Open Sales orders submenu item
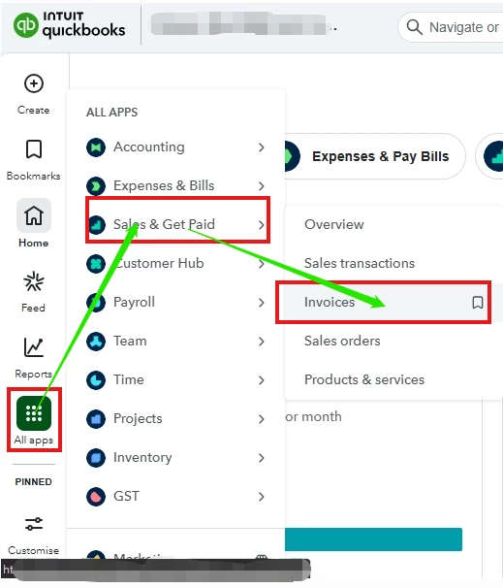This screenshot has height=588, width=503. 342,341
